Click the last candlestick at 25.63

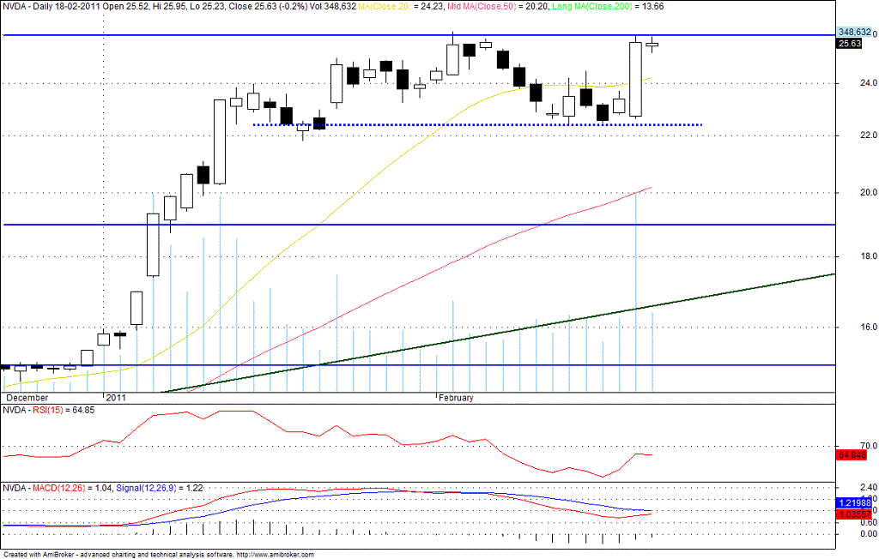652,45
